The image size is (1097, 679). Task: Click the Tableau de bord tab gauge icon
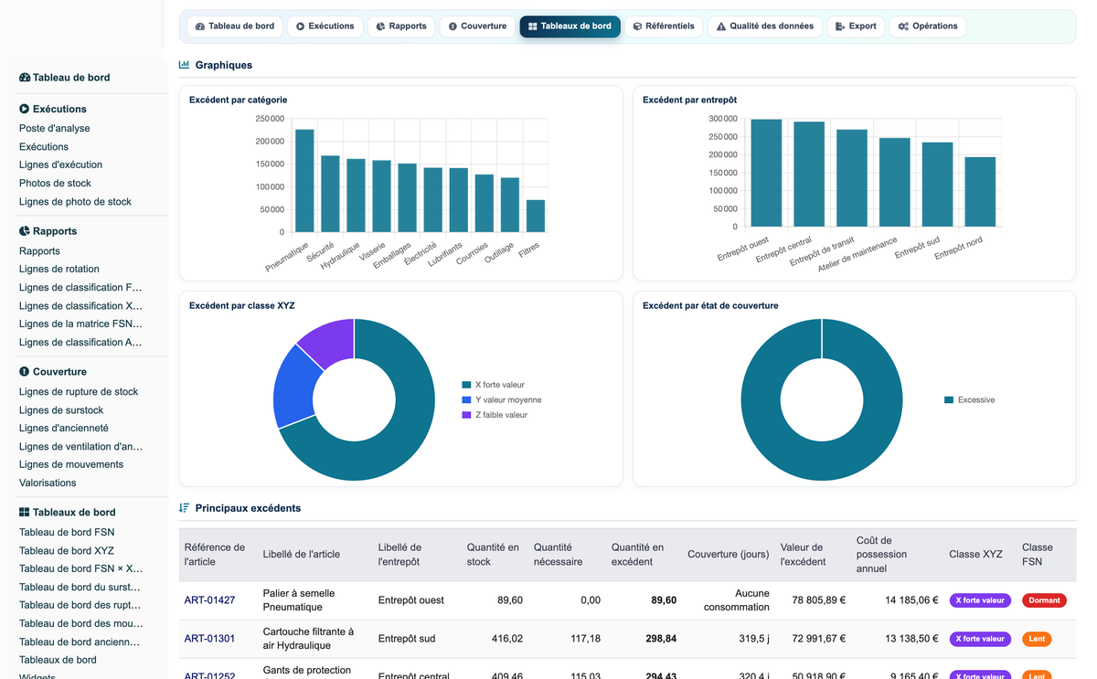pos(200,27)
